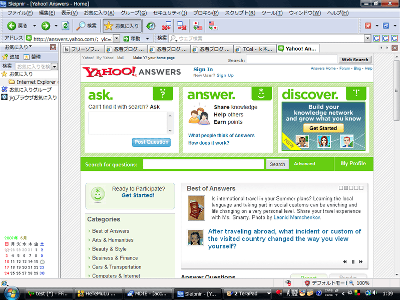The height and width of the screenshot is (300, 400).
Task: Click the English-to-Japanese translate flag icon
Action: (213, 26)
